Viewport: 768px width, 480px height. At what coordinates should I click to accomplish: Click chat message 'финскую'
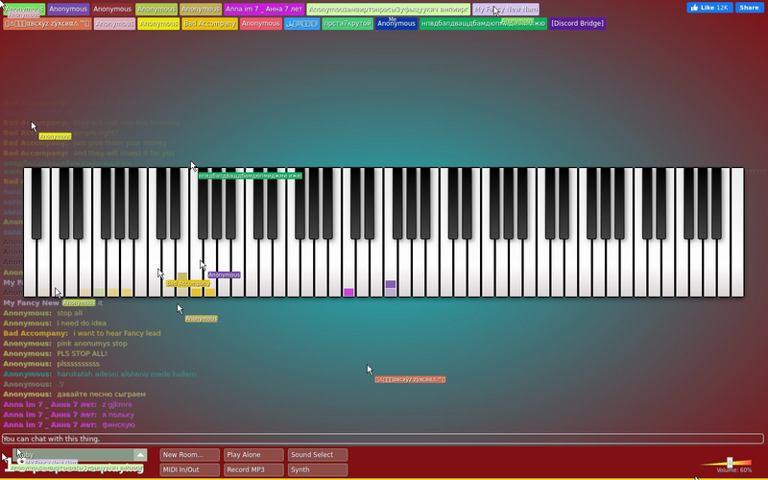pyautogui.click(x=118, y=425)
